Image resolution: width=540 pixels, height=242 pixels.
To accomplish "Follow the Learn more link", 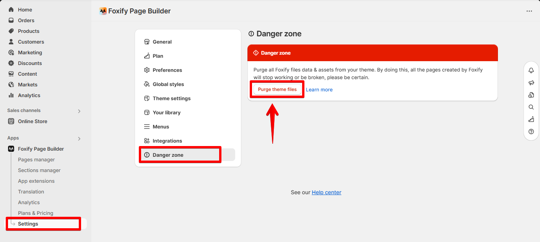I will click(319, 89).
